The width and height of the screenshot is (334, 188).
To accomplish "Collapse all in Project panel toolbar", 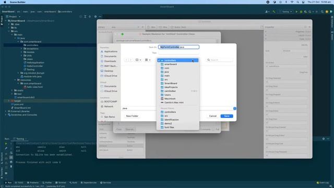I will [90, 17].
